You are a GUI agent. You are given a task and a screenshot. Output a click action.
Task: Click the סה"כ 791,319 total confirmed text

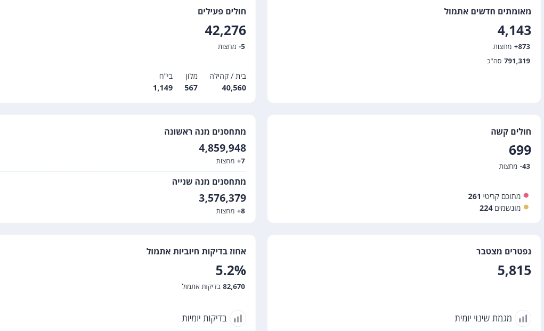(x=508, y=61)
